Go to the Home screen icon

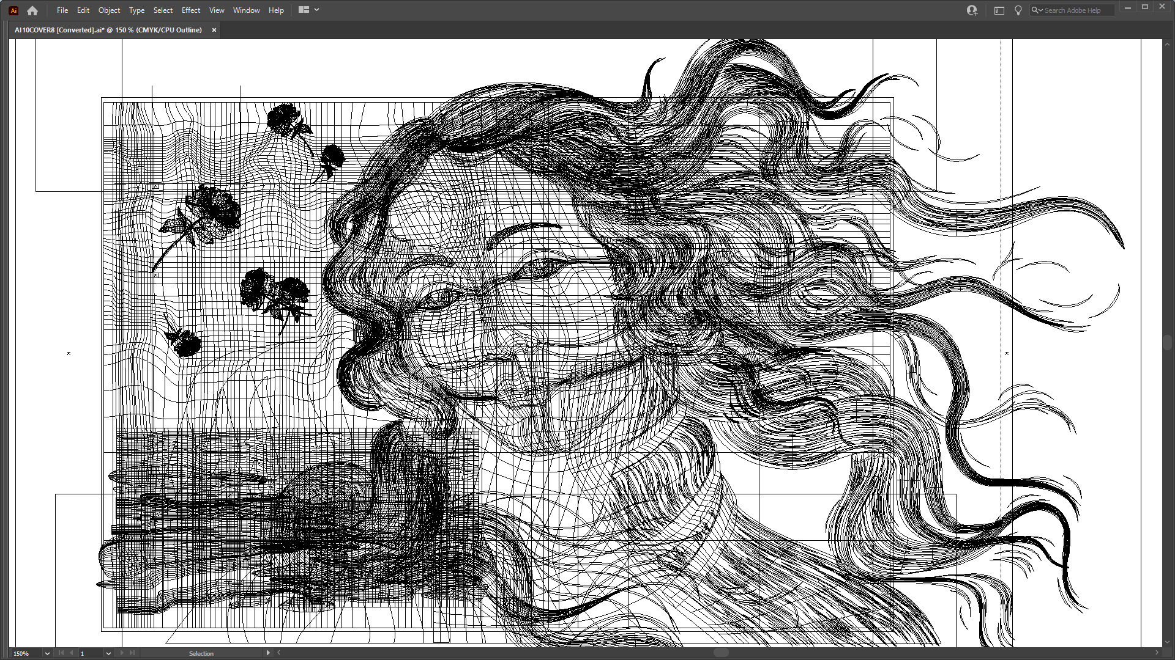click(x=32, y=10)
